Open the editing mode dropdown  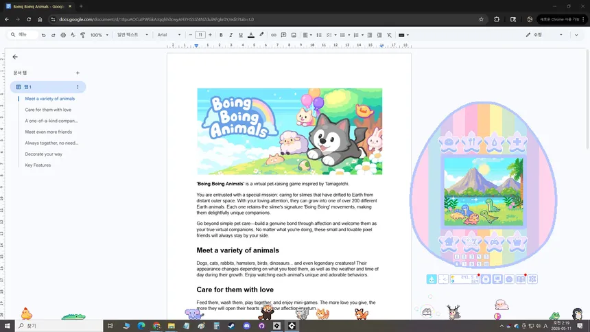(x=544, y=35)
